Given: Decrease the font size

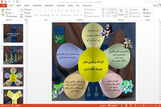Looking at the screenshot, I should point(55,10).
